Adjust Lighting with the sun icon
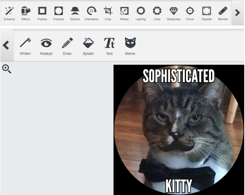This screenshot has height=195, width=245. (141, 13)
